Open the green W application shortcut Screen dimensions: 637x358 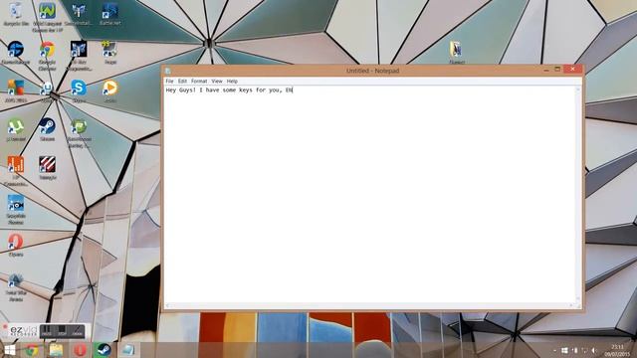tap(47, 16)
